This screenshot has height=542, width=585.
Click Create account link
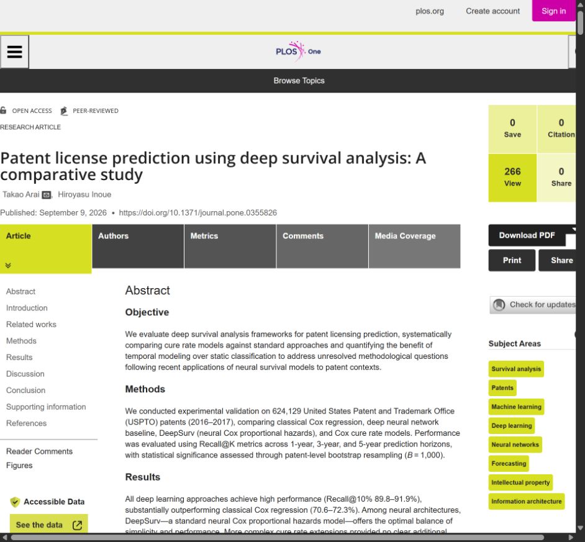(x=492, y=11)
